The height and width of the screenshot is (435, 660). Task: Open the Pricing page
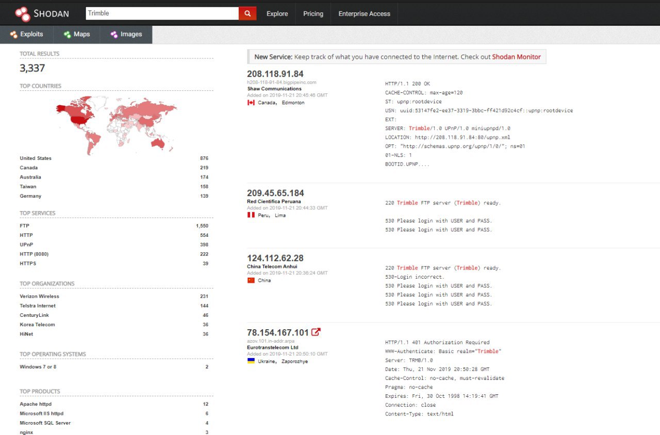tap(313, 14)
